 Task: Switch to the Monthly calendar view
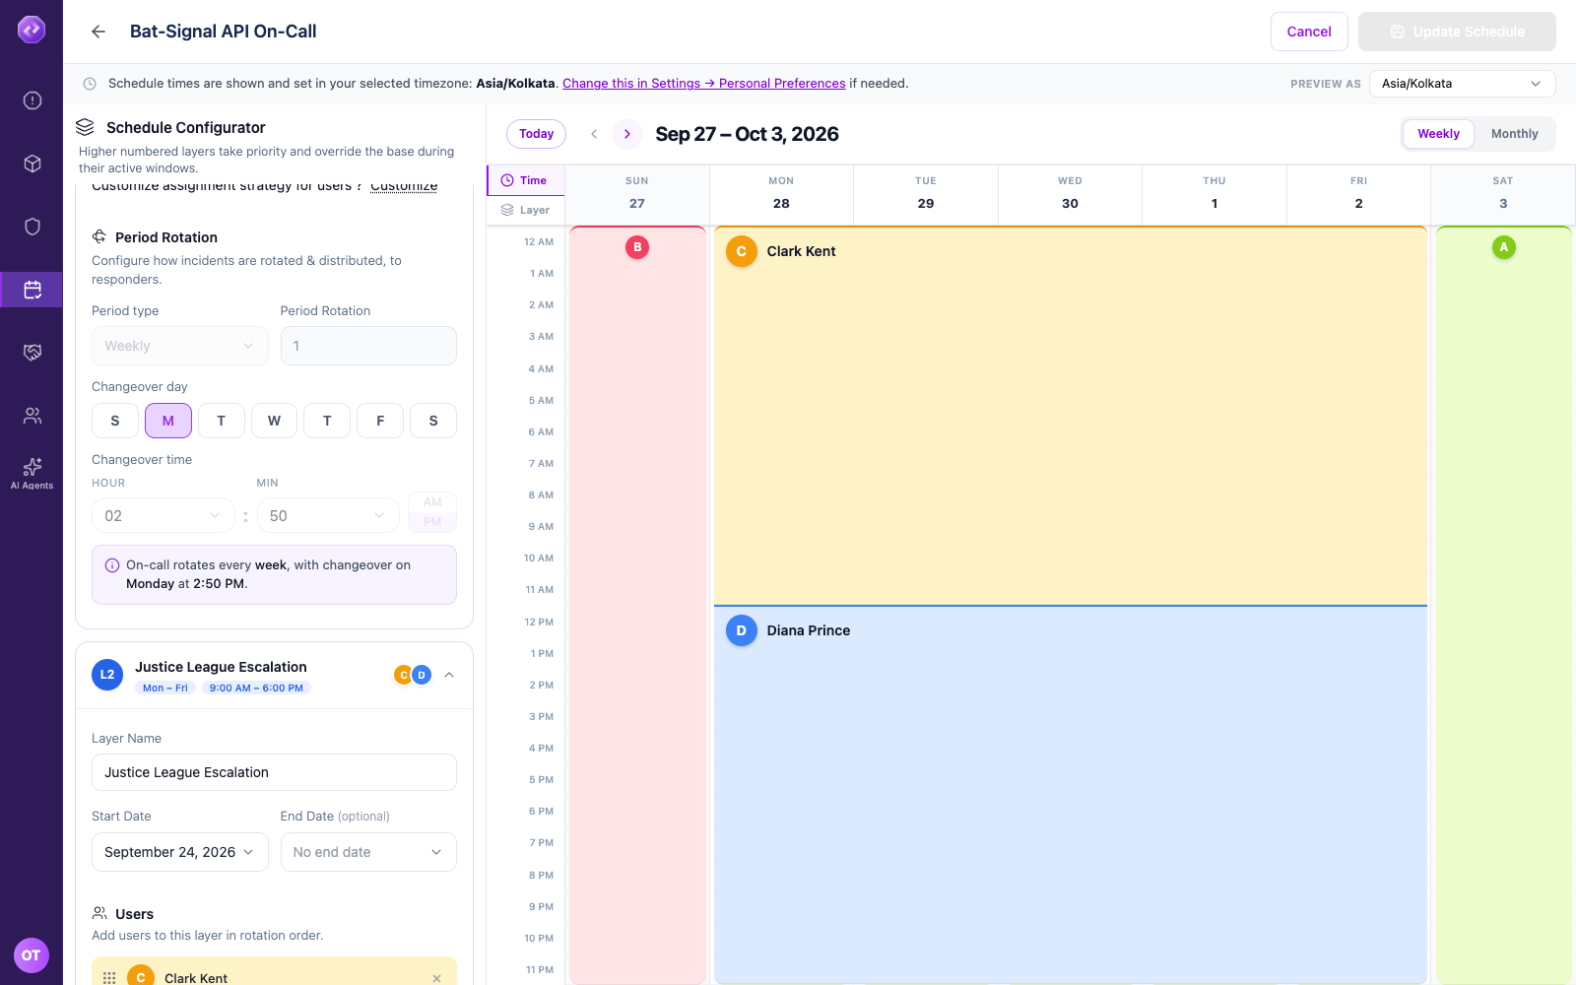1515,134
